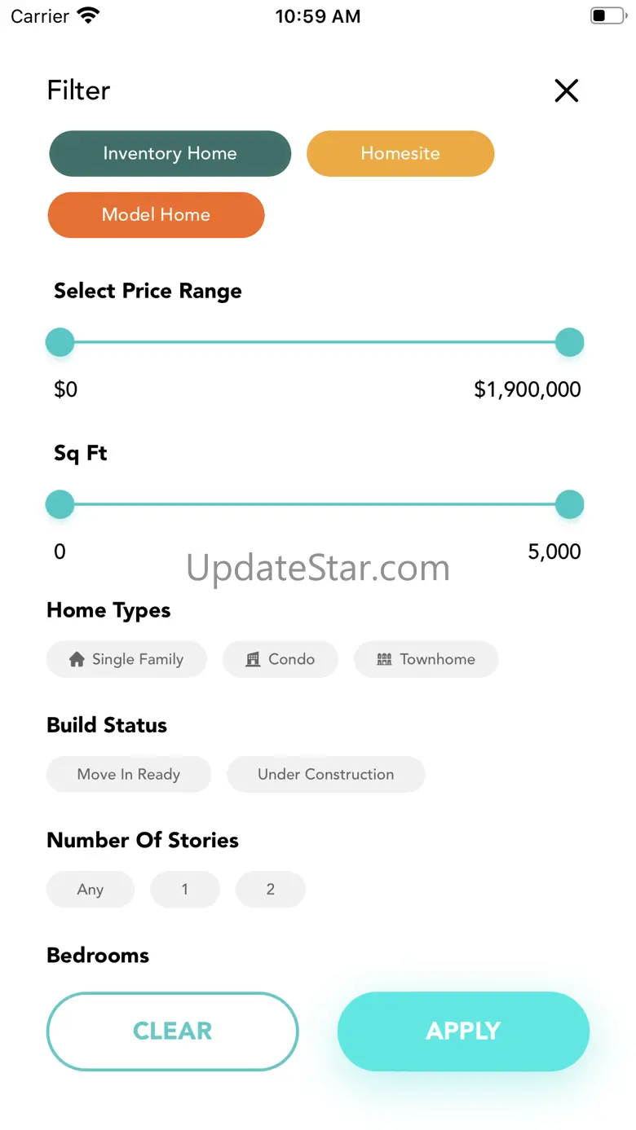
Task: Choose 1 story option
Action: coord(185,890)
